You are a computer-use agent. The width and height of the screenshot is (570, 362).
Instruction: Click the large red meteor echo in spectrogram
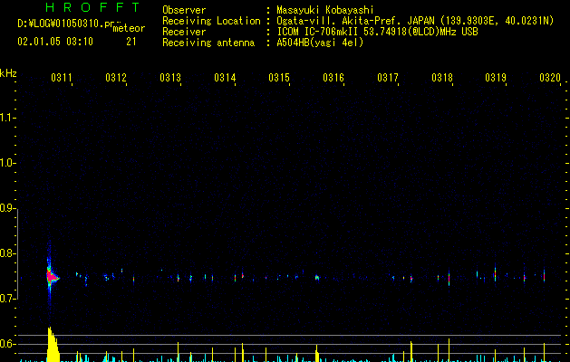point(52,277)
